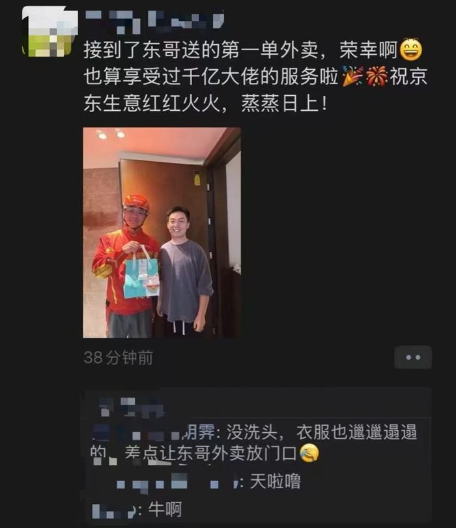Tap the poster's pixelated profile avatar

coord(48,33)
